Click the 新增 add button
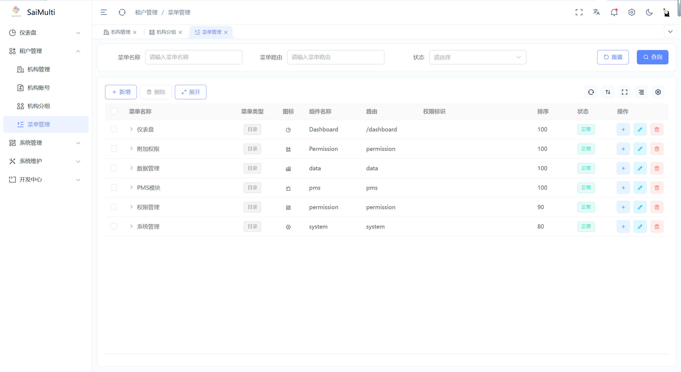The height and width of the screenshot is (372, 681). (121, 92)
